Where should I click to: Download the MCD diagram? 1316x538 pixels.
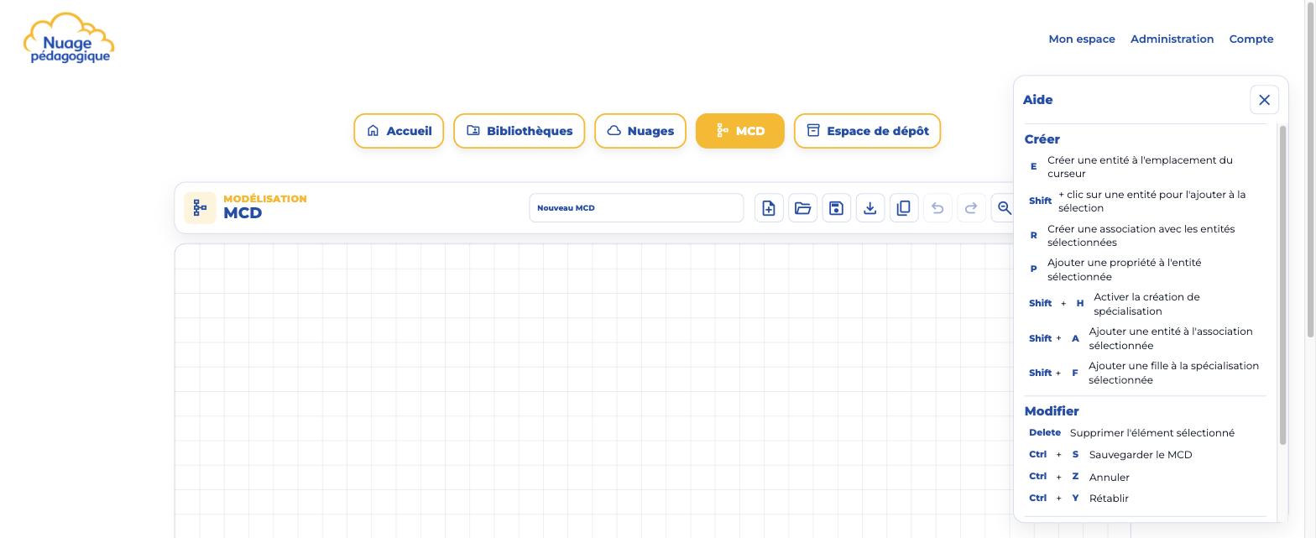[x=870, y=208]
